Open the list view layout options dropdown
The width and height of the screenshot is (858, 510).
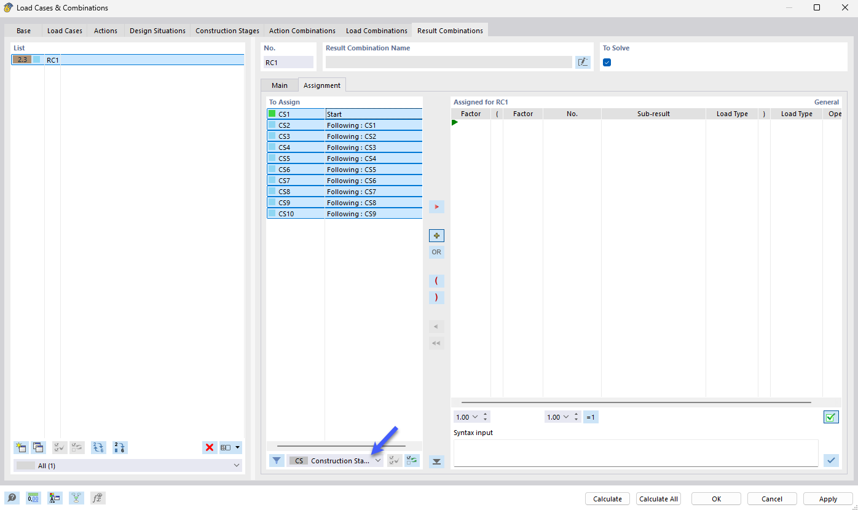point(230,447)
